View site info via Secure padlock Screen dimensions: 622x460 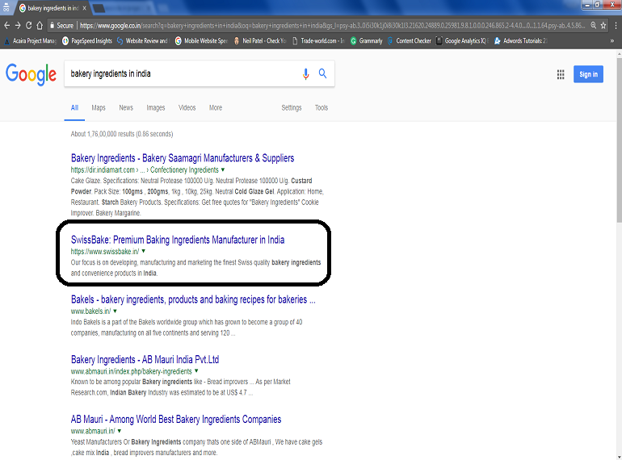coord(61,25)
